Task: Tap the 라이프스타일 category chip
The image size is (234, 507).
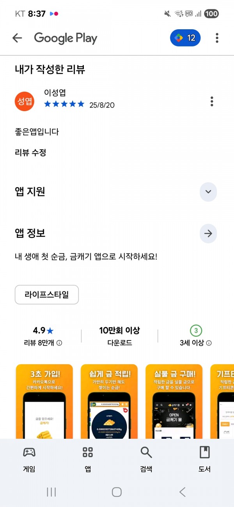Action: click(47, 294)
